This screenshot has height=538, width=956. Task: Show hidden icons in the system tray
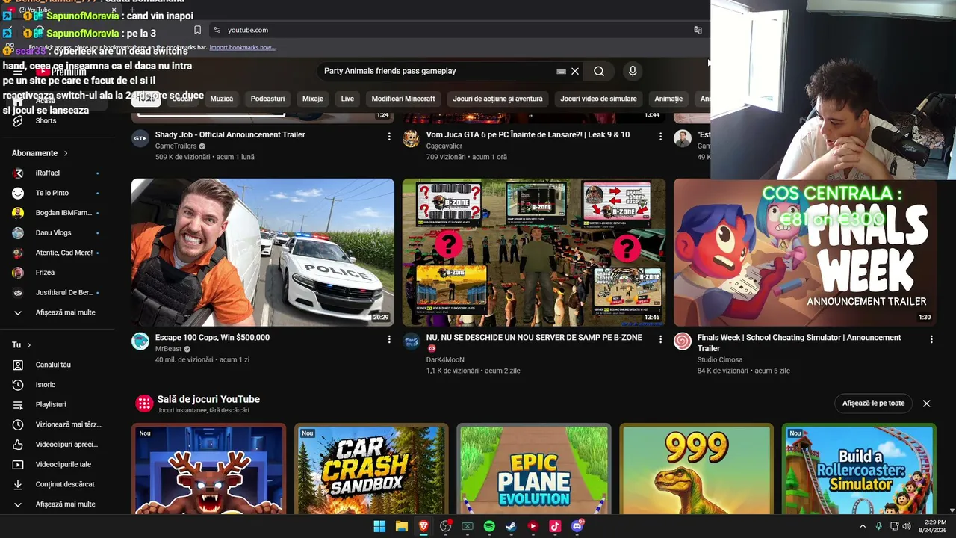pyautogui.click(x=863, y=526)
